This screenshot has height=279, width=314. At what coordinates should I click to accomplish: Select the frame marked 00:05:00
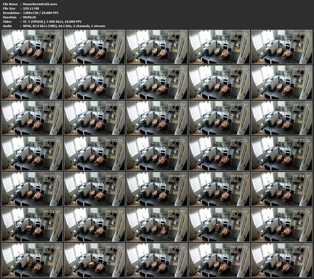click(x=157, y=225)
